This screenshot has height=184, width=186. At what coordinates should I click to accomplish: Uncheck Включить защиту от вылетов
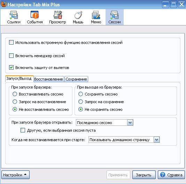tap(11, 68)
